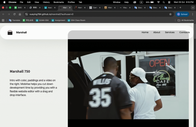196x127 pixels.
Task: Open the site information icon in address bar
Action: click(26, 14)
